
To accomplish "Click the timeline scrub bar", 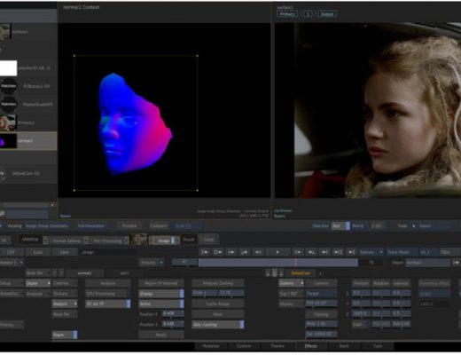I will tap(278, 263).
